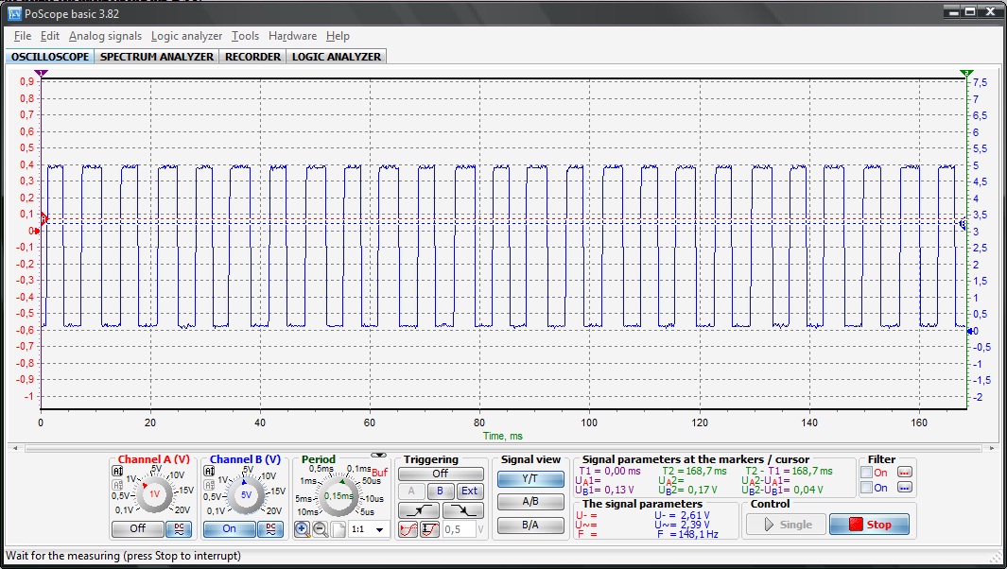Click the trigger level voltage field
Image resolution: width=1007 pixels, height=569 pixels.
pyautogui.click(x=459, y=530)
